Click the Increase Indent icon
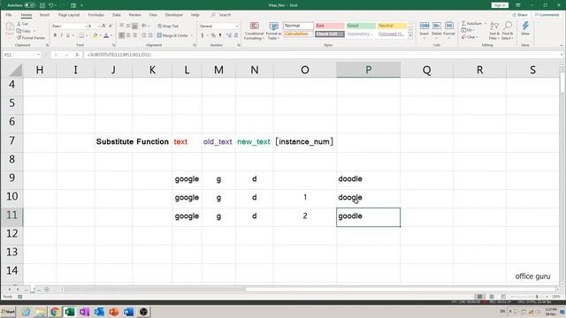The image size is (566, 318). click(150, 35)
